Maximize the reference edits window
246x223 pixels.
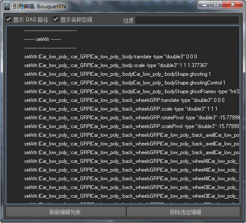point(216,5)
